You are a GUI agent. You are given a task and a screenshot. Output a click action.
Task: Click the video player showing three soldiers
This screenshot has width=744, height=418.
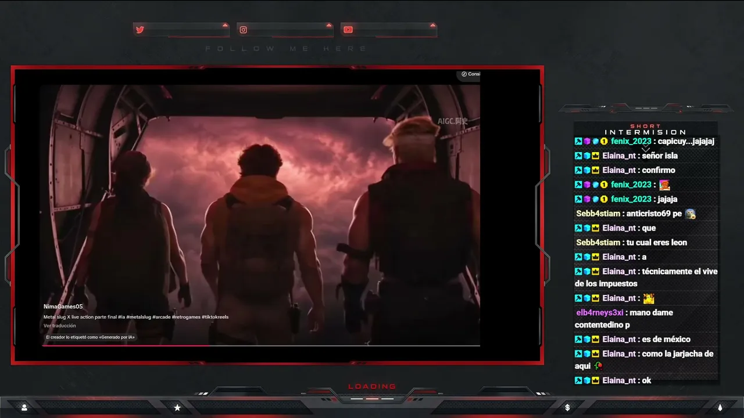[260, 215]
